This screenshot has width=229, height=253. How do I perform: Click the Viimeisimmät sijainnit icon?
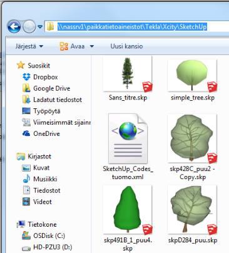tap(26, 122)
